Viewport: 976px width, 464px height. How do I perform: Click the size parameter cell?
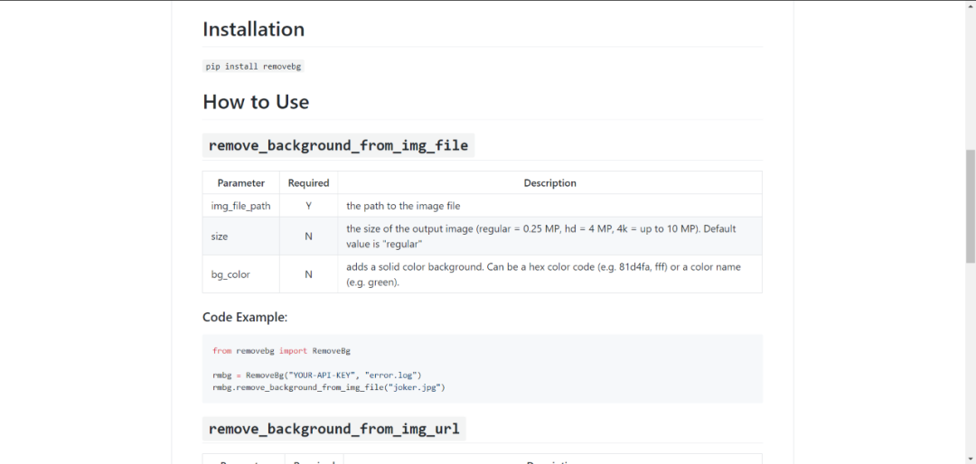pyautogui.click(x=241, y=237)
